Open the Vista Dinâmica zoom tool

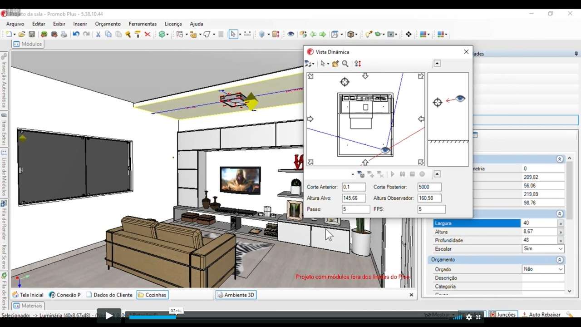pyautogui.click(x=345, y=64)
